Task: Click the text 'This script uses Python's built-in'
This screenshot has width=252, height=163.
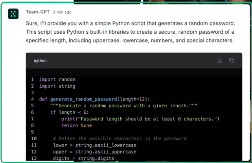Action: pos(130,32)
